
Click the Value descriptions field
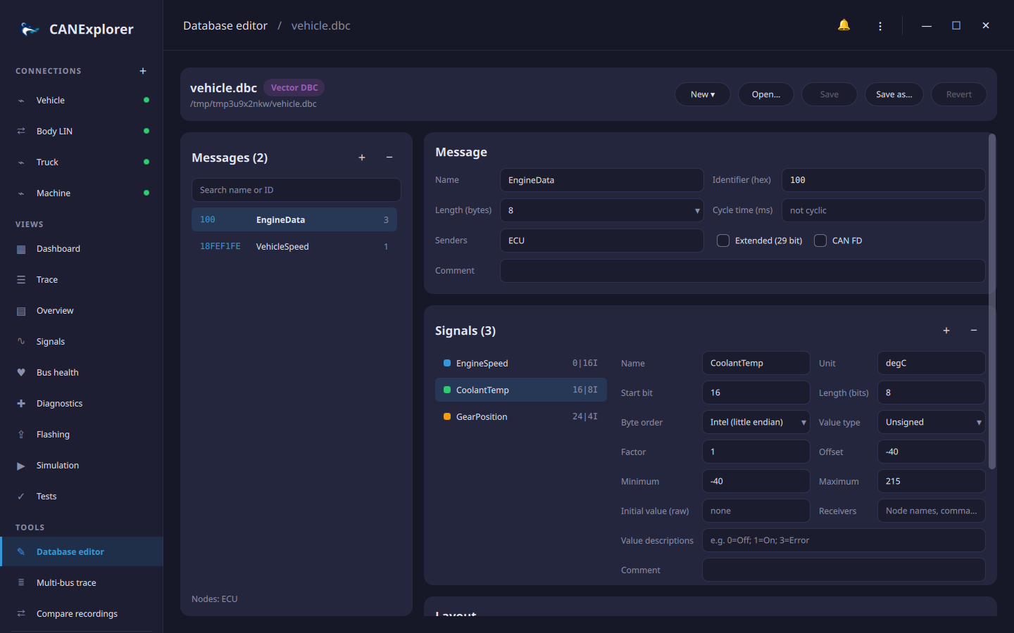pos(844,540)
